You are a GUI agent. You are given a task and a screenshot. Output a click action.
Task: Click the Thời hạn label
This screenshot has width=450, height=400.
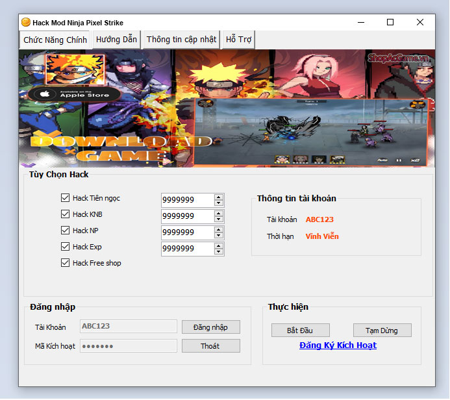click(281, 237)
